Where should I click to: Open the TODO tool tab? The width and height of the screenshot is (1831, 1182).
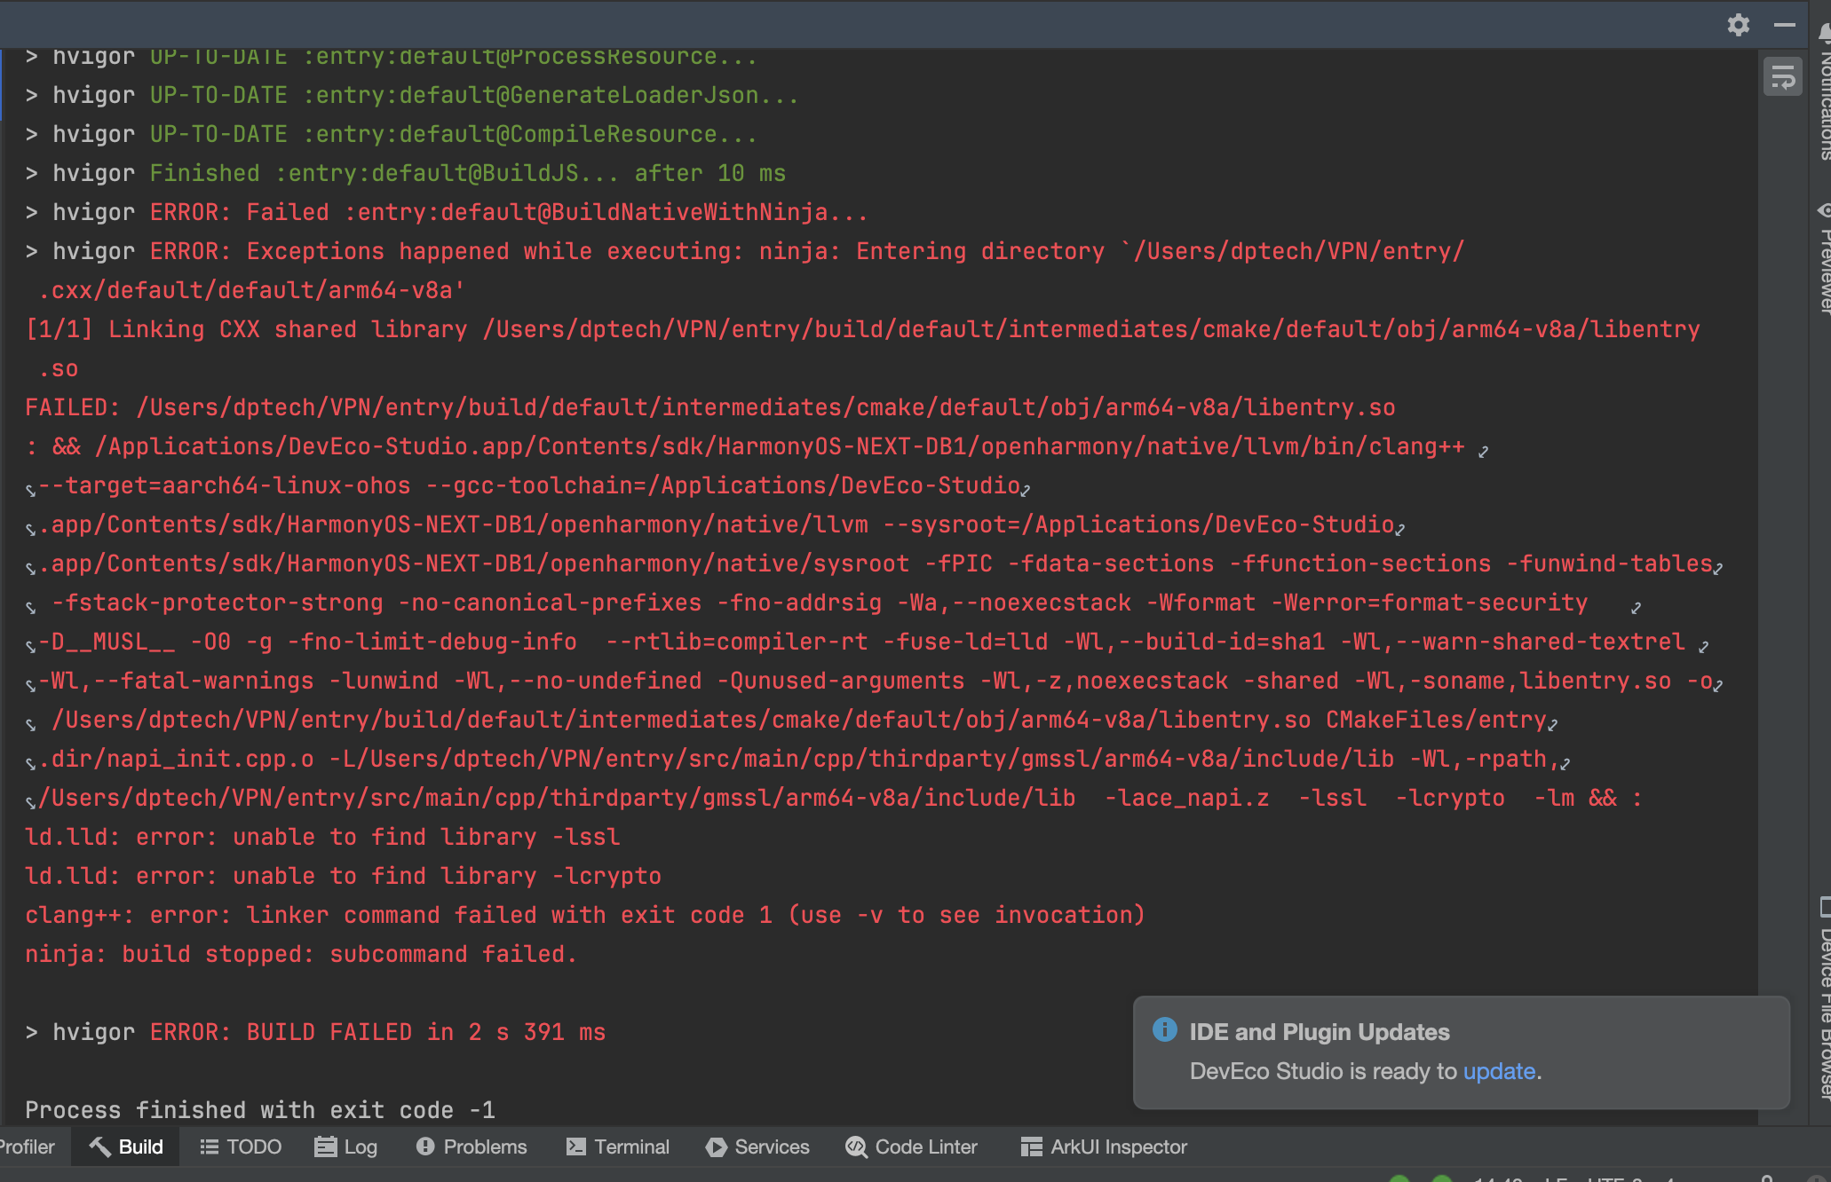tap(241, 1147)
